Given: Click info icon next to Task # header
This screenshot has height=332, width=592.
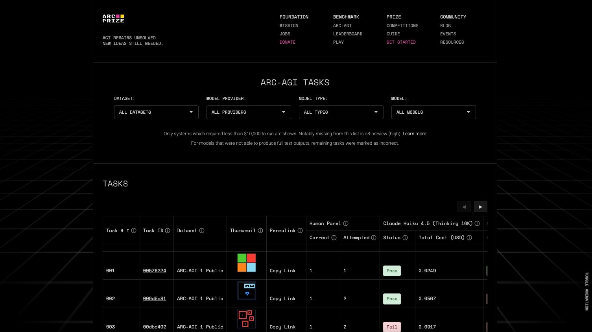Looking at the screenshot, I should pos(134,231).
